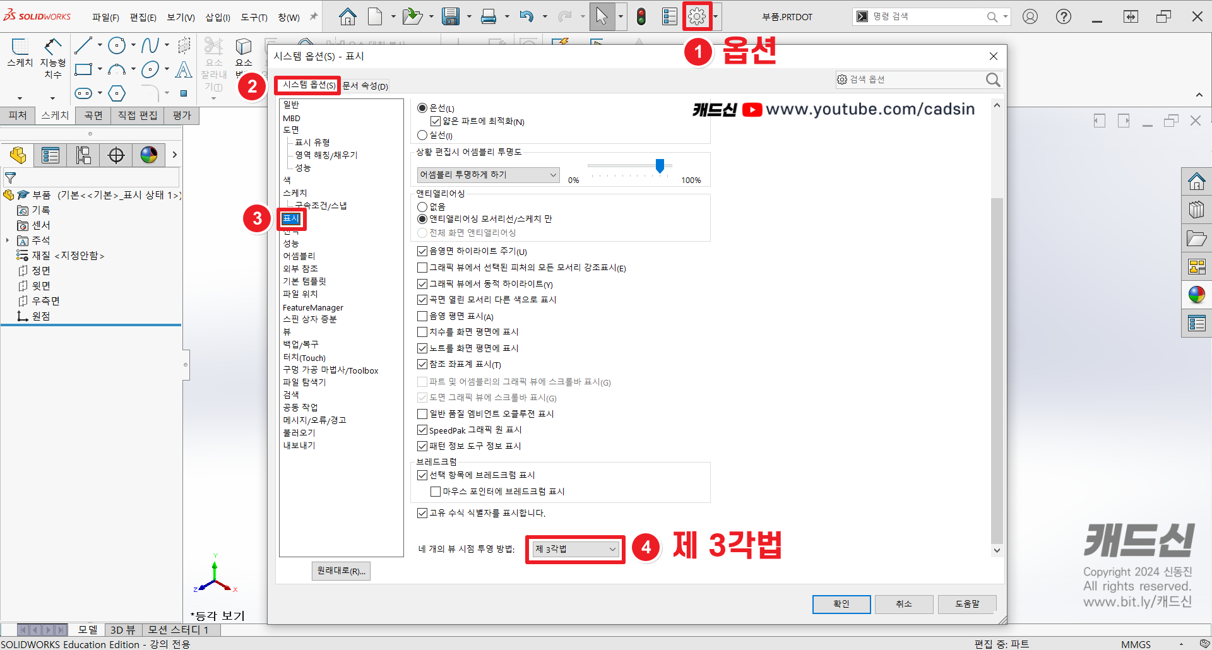The width and height of the screenshot is (1212, 650).
Task: Expand the 주석 tree node
Action: [8, 240]
